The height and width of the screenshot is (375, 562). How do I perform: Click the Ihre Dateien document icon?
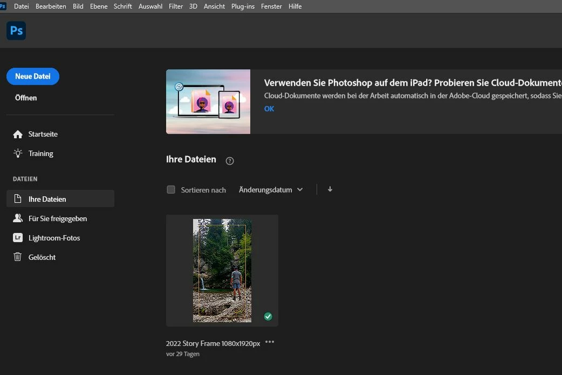(x=18, y=199)
